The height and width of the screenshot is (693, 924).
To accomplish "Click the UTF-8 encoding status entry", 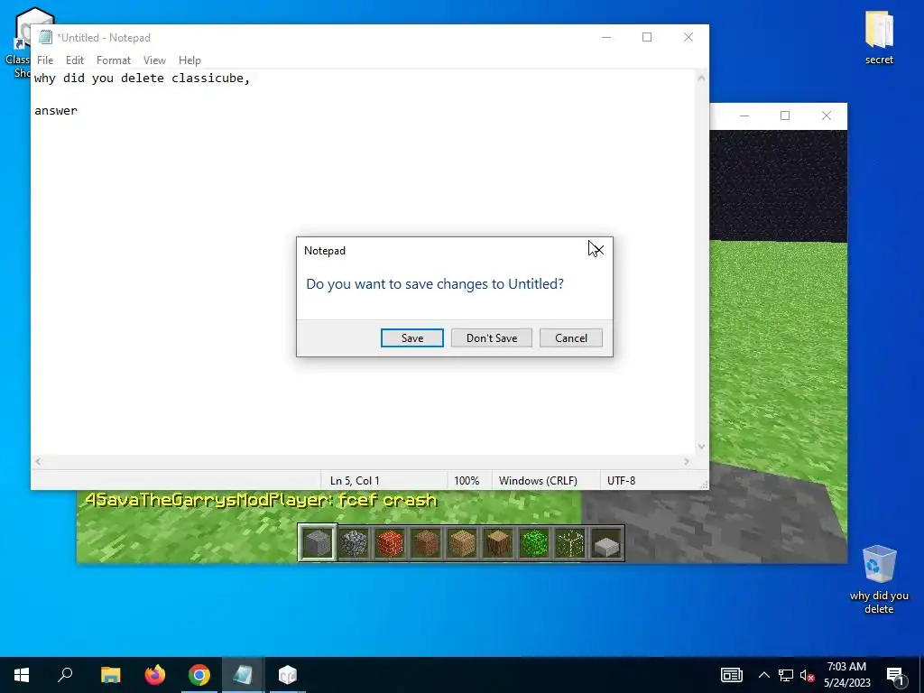I will tap(621, 481).
